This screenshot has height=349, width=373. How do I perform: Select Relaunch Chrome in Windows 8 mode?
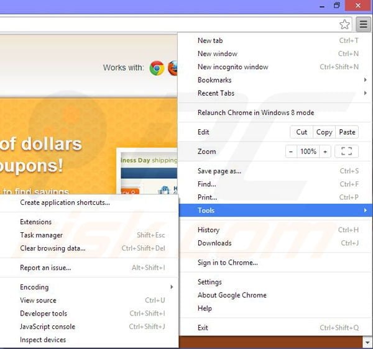coord(275,112)
